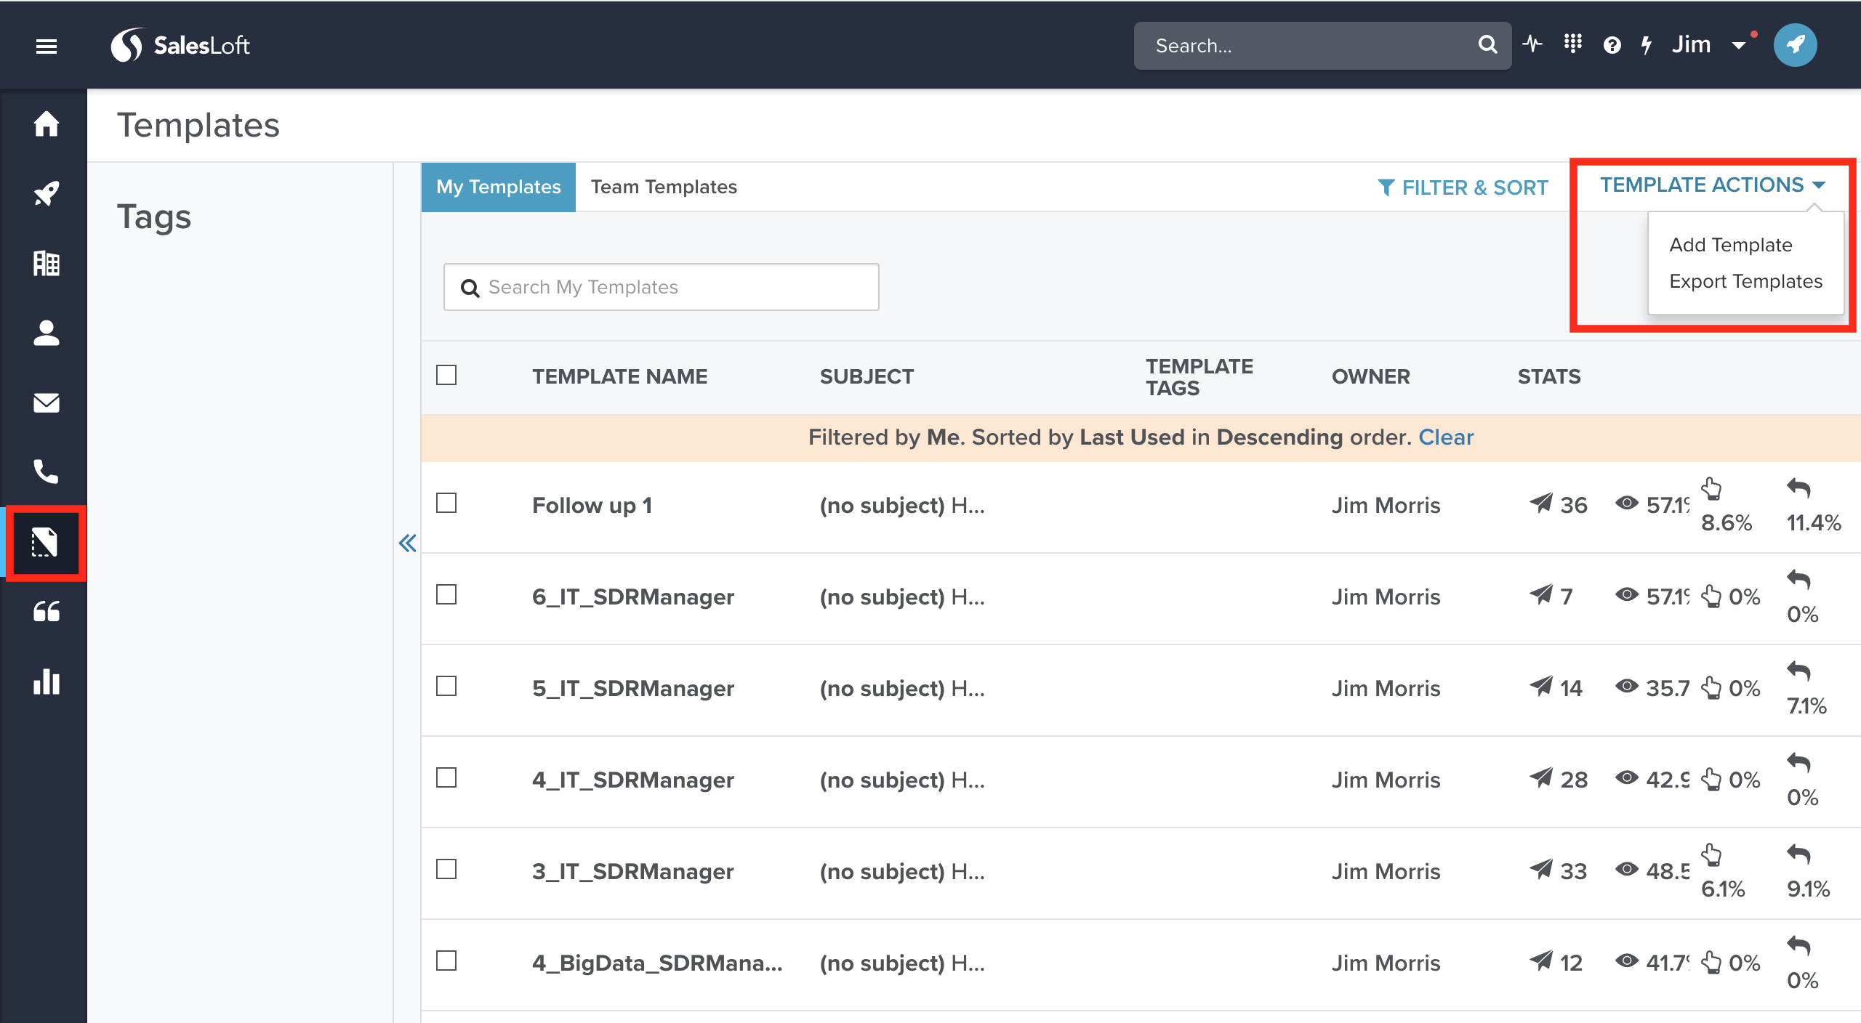The width and height of the screenshot is (1861, 1023).
Task: Open the Email envelope icon
Action: pyautogui.click(x=46, y=403)
